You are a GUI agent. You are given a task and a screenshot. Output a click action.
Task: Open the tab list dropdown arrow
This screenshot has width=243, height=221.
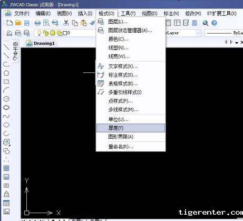coord(237,43)
